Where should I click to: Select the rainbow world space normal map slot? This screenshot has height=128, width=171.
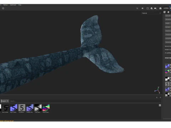point(167,71)
